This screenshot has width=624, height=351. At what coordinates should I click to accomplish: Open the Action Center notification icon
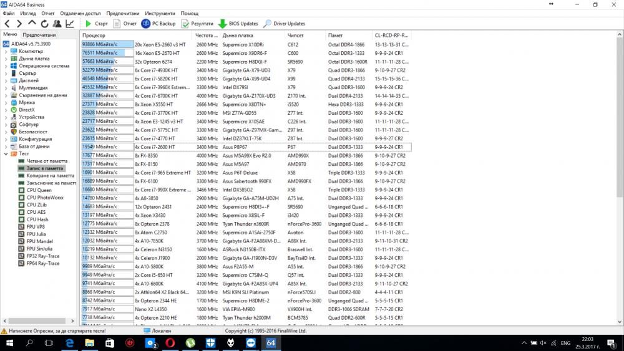[x=611, y=343]
